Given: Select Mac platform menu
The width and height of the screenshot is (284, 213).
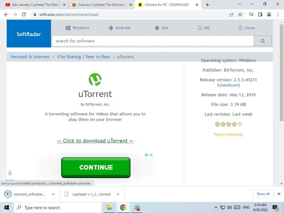Looking at the screenshot, I should pos(162,28).
